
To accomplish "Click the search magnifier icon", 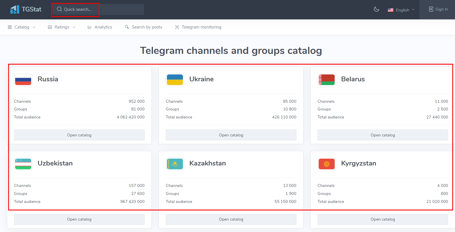I will pyautogui.click(x=59, y=9).
